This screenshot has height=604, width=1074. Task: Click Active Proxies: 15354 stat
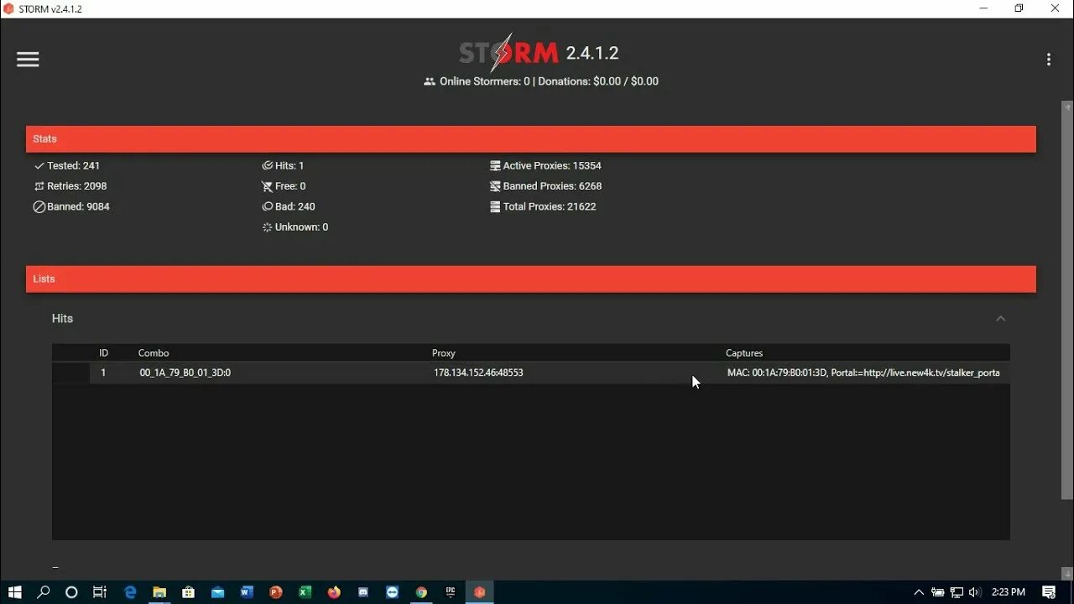(x=545, y=166)
